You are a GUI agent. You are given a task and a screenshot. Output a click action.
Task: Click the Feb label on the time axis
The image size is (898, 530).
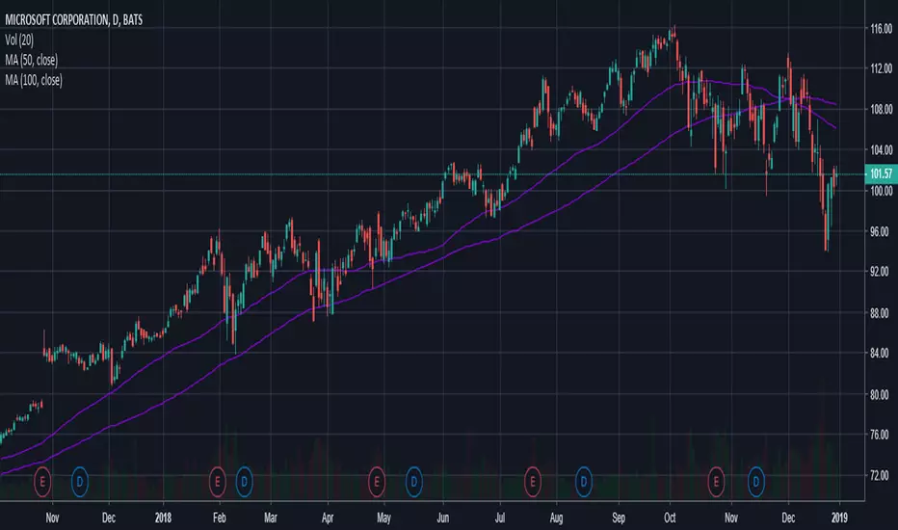click(220, 518)
